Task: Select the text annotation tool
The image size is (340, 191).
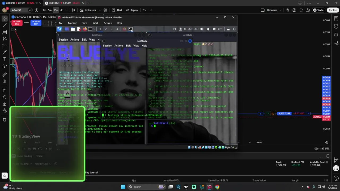Action: coord(5,59)
